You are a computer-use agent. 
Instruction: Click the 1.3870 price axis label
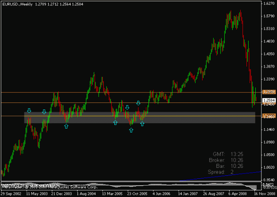[269, 67]
